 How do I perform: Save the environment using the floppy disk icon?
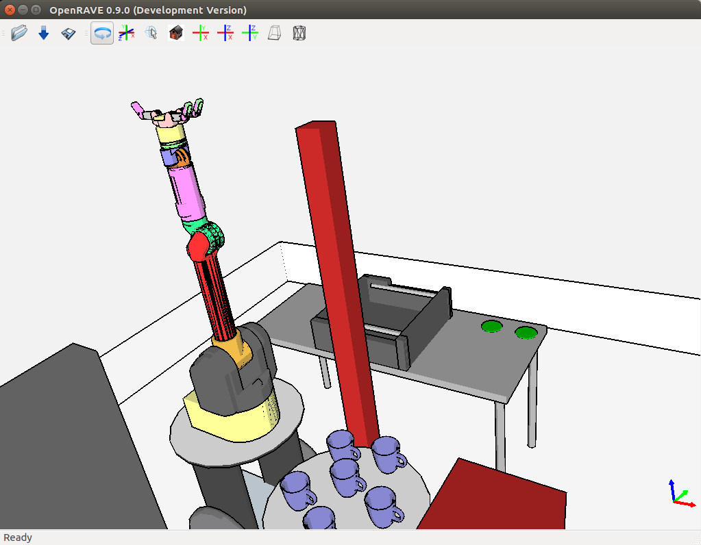pyautogui.click(x=69, y=33)
